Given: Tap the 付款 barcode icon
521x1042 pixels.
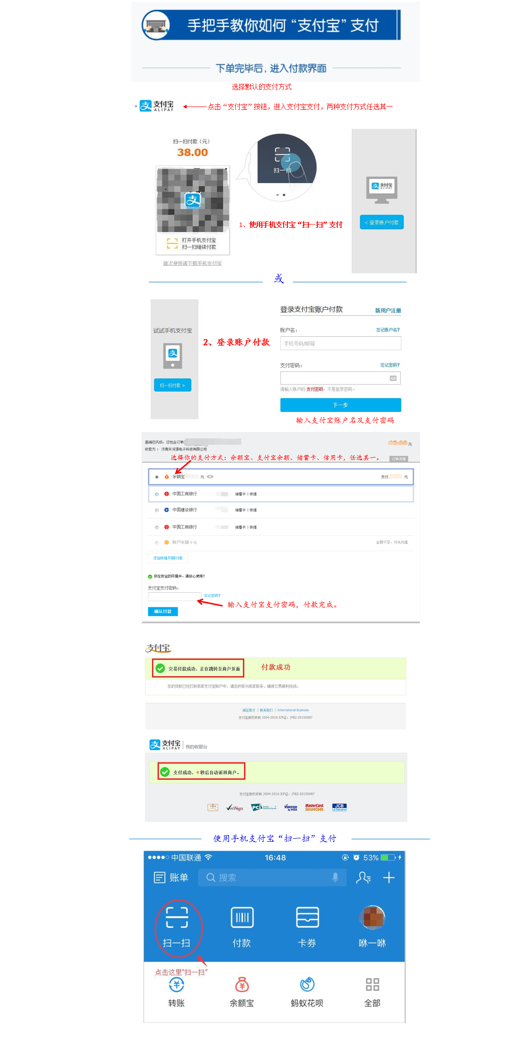Looking at the screenshot, I should click(242, 917).
